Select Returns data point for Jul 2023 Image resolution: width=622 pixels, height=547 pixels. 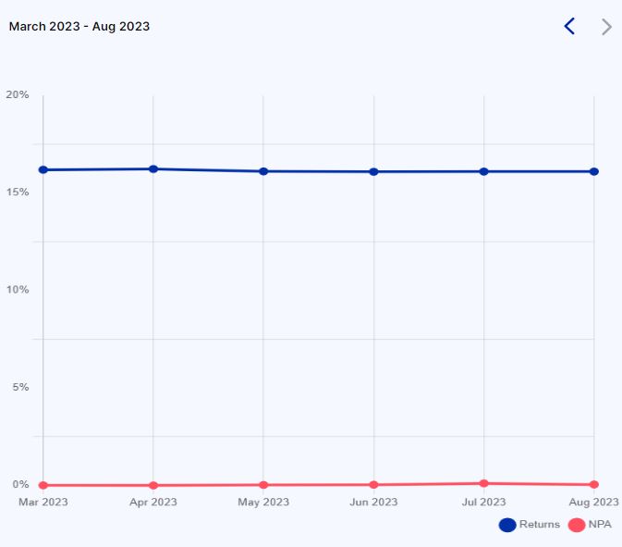483,171
